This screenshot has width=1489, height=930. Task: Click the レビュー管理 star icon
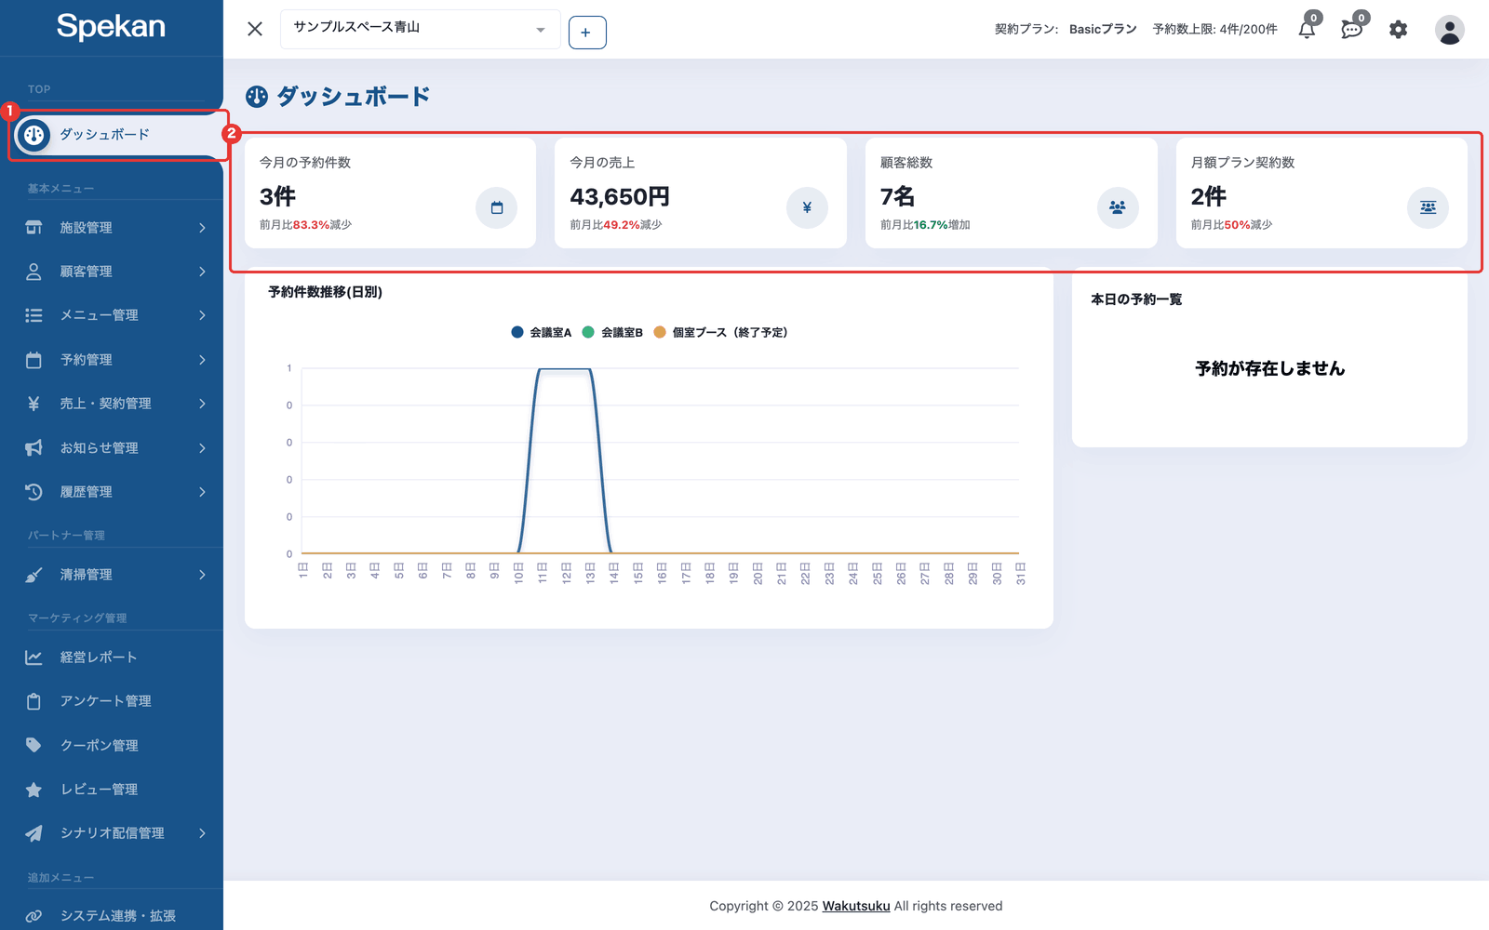pyautogui.click(x=34, y=790)
